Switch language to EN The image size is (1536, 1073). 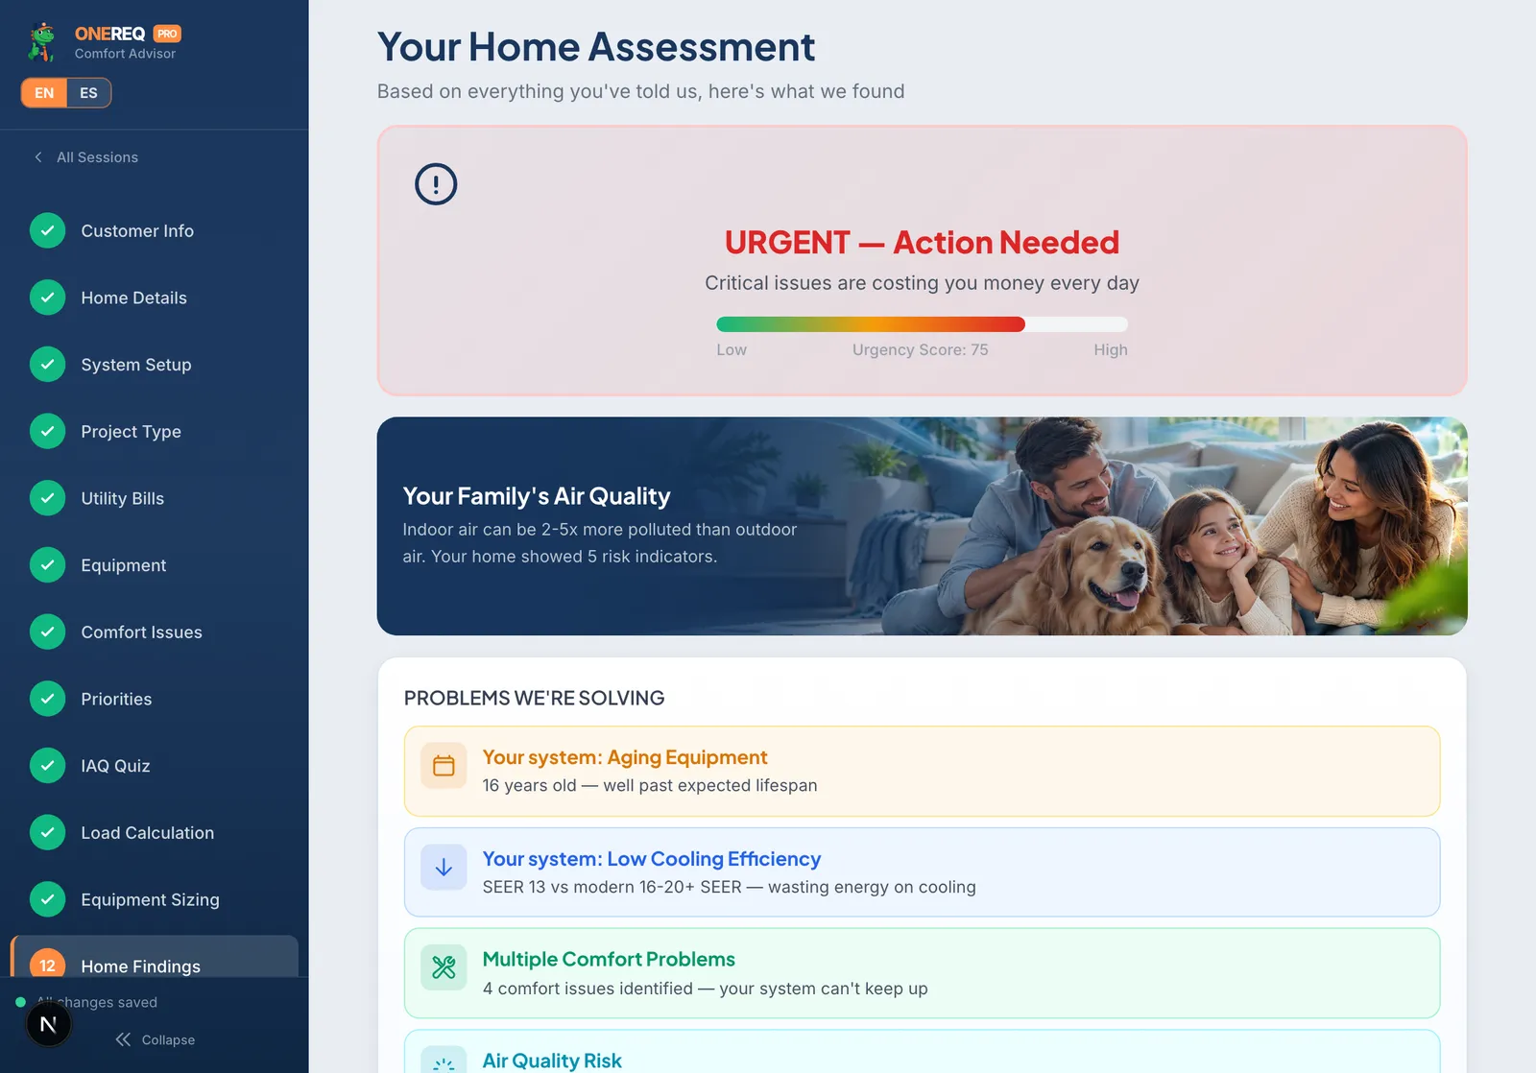44,93
